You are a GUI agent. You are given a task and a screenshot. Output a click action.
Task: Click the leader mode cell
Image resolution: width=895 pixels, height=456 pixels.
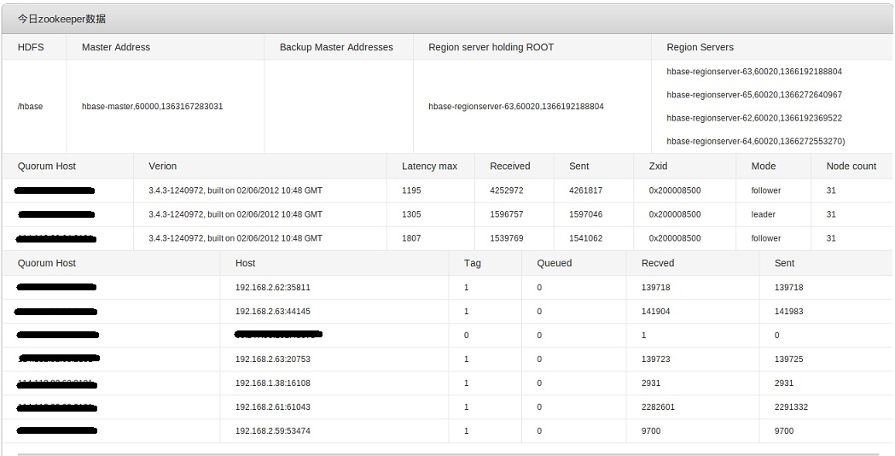coord(763,214)
